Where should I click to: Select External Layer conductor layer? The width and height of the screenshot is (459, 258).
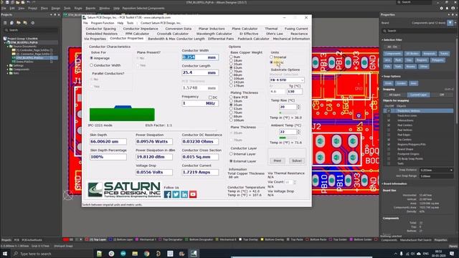click(x=231, y=161)
